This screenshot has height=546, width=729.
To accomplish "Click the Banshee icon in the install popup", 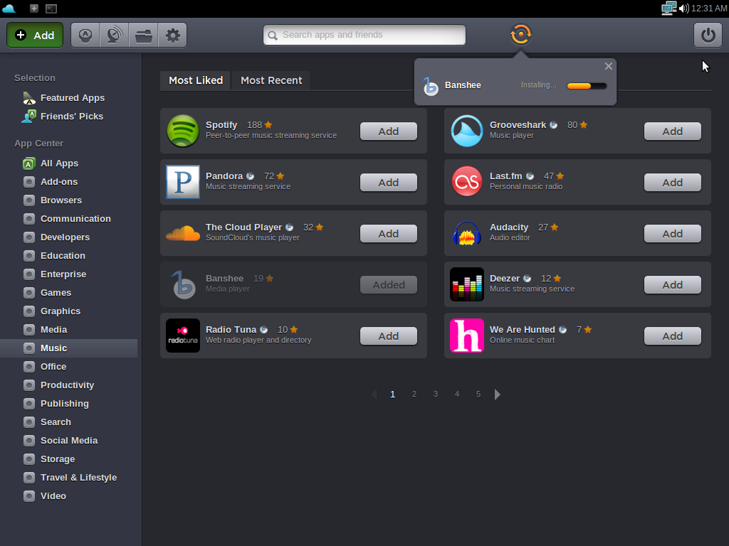I will 430,86.
